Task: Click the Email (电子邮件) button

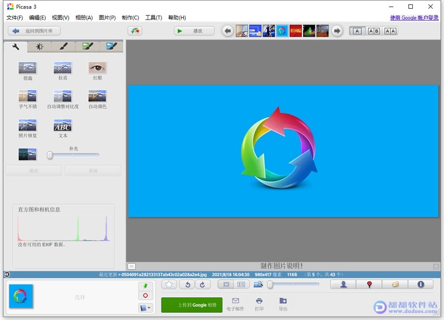Action: pyautogui.click(x=235, y=304)
